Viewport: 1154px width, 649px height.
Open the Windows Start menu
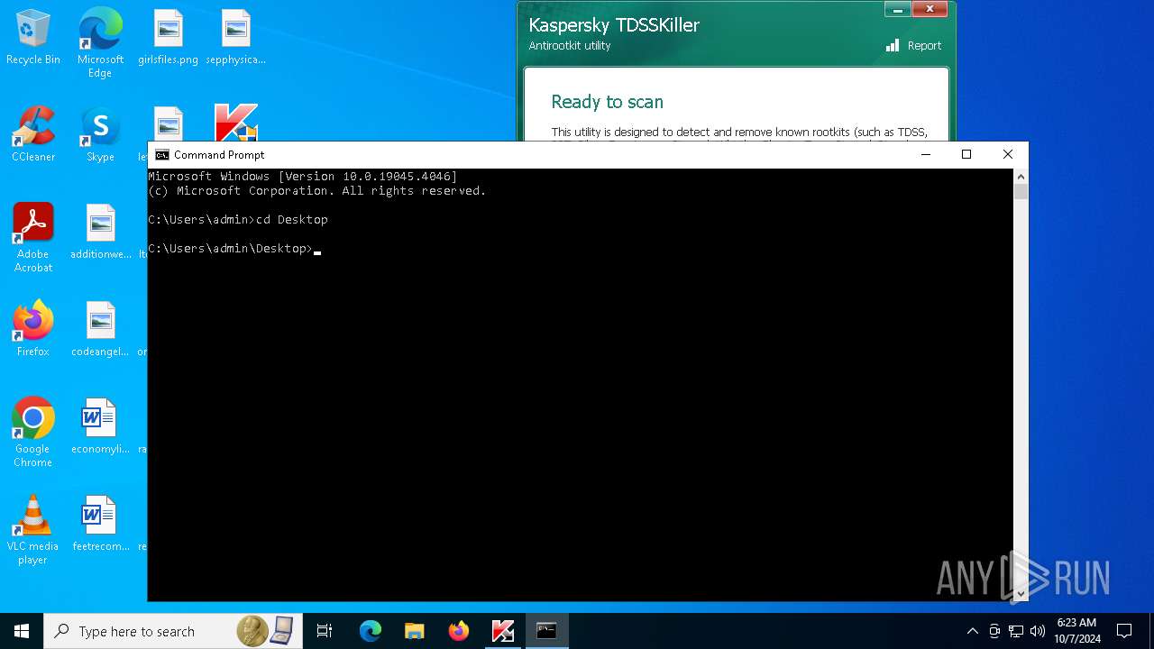(22, 631)
